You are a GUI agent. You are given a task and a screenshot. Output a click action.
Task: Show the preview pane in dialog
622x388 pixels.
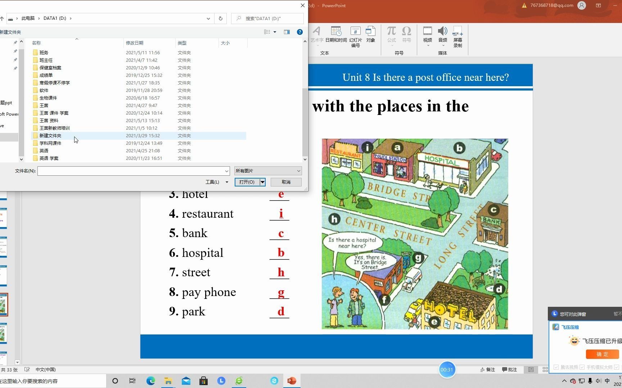(x=287, y=32)
